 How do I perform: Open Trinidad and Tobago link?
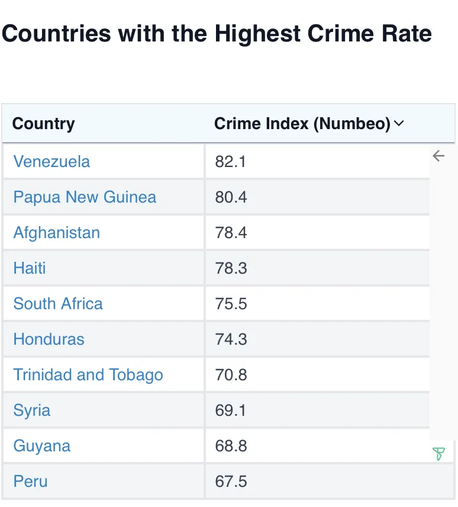click(88, 375)
